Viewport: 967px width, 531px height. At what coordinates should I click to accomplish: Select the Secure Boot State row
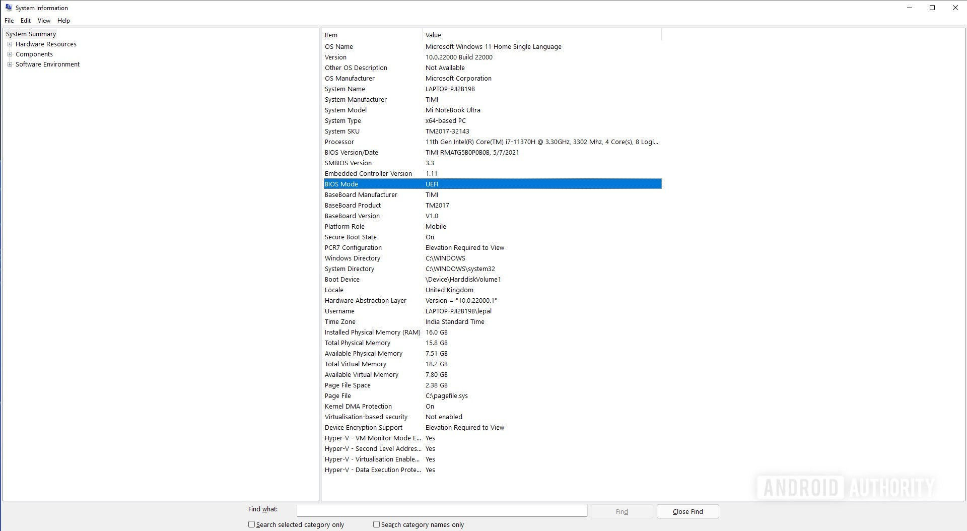(x=492, y=237)
